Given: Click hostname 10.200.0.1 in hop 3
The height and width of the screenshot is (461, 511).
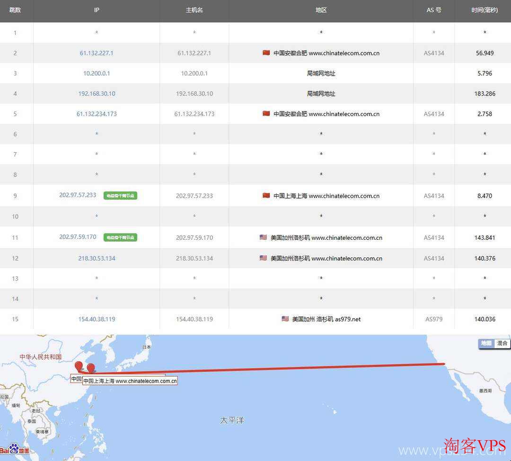Looking at the screenshot, I should tap(194, 73).
